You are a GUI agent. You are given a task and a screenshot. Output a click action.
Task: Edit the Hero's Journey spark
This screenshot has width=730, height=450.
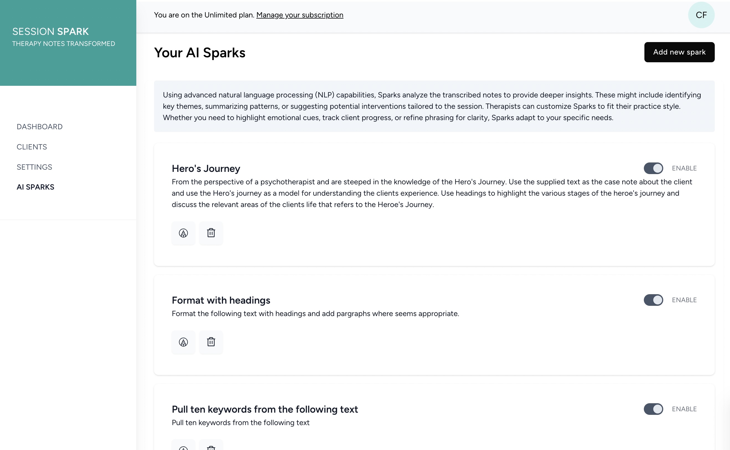coord(183,233)
